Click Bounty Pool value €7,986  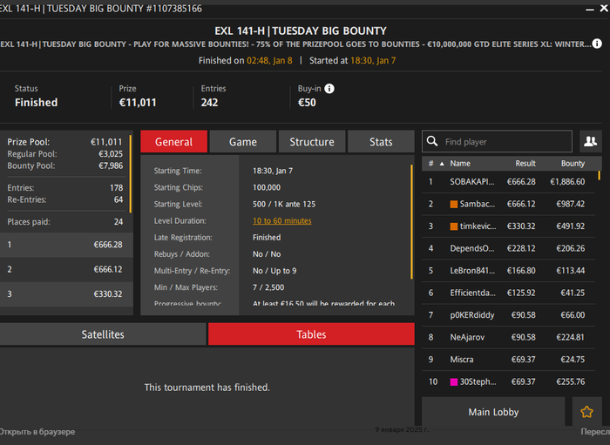click(111, 165)
